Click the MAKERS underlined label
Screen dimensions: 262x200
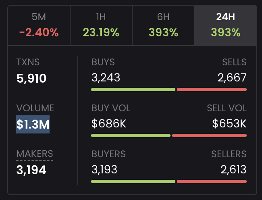[35, 154]
